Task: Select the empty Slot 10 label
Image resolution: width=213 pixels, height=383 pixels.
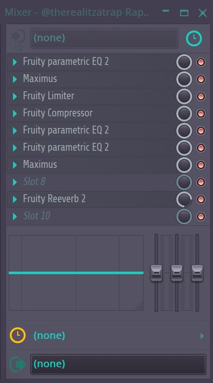Action: (x=37, y=216)
